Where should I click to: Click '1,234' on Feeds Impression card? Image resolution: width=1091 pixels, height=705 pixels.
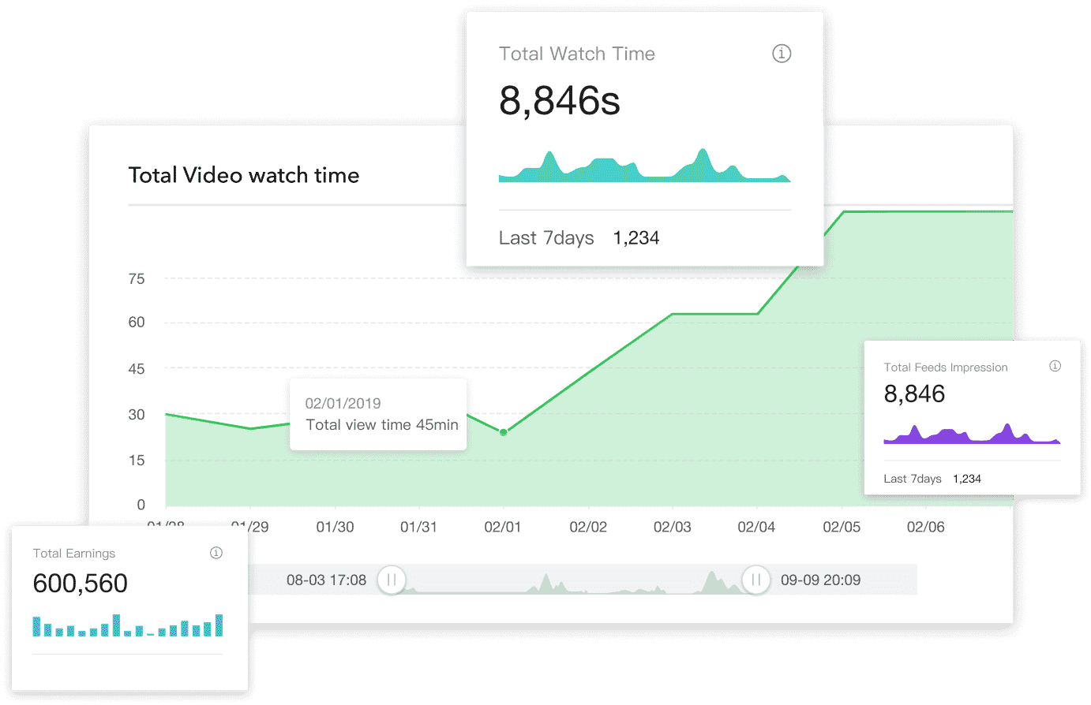[967, 479]
